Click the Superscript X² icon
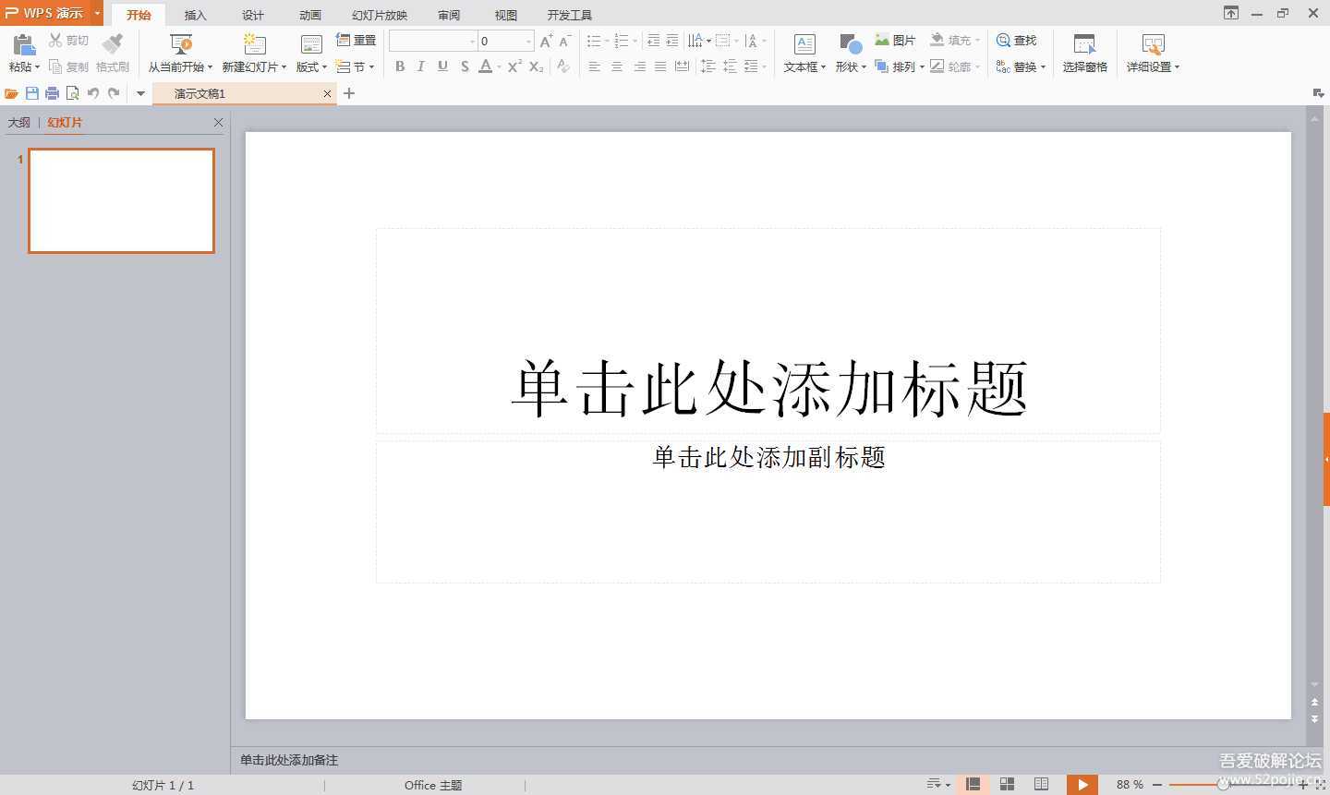 (x=514, y=66)
